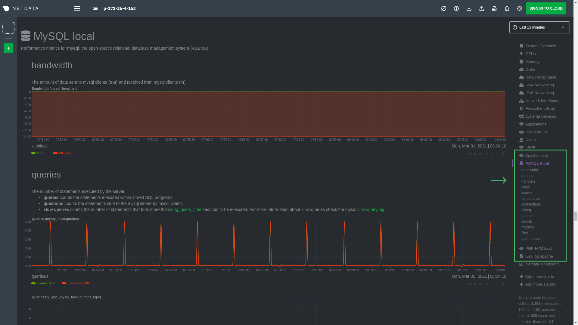This screenshot has width=578, height=325.
Task: Click the long_query_time configuration link
Action: click(x=186, y=209)
